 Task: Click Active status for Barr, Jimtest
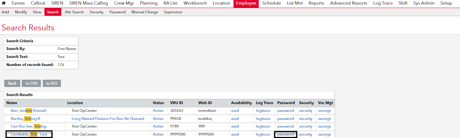click(158, 110)
